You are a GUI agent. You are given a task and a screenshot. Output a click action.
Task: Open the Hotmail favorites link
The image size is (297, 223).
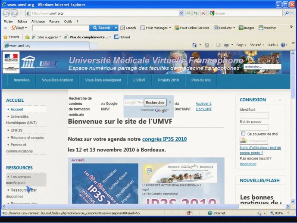[x=122, y=37]
